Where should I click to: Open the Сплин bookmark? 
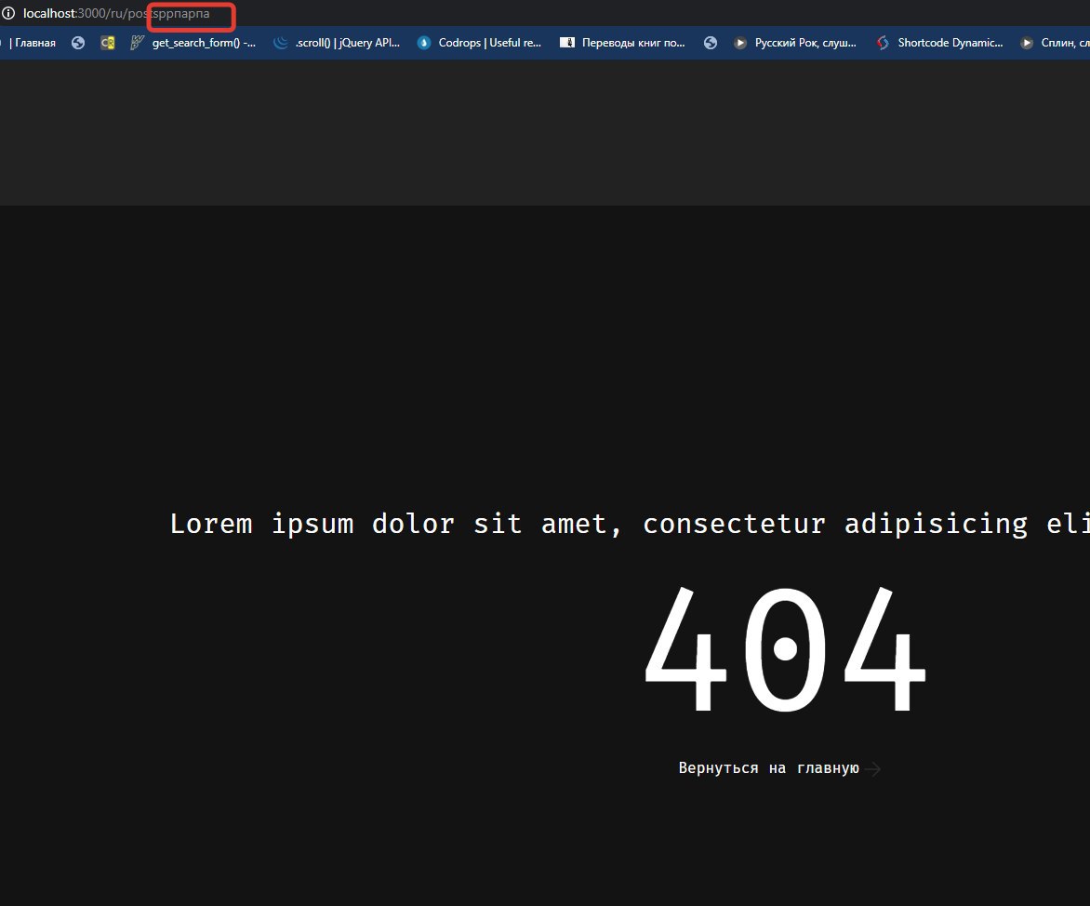click(1054, 43)
